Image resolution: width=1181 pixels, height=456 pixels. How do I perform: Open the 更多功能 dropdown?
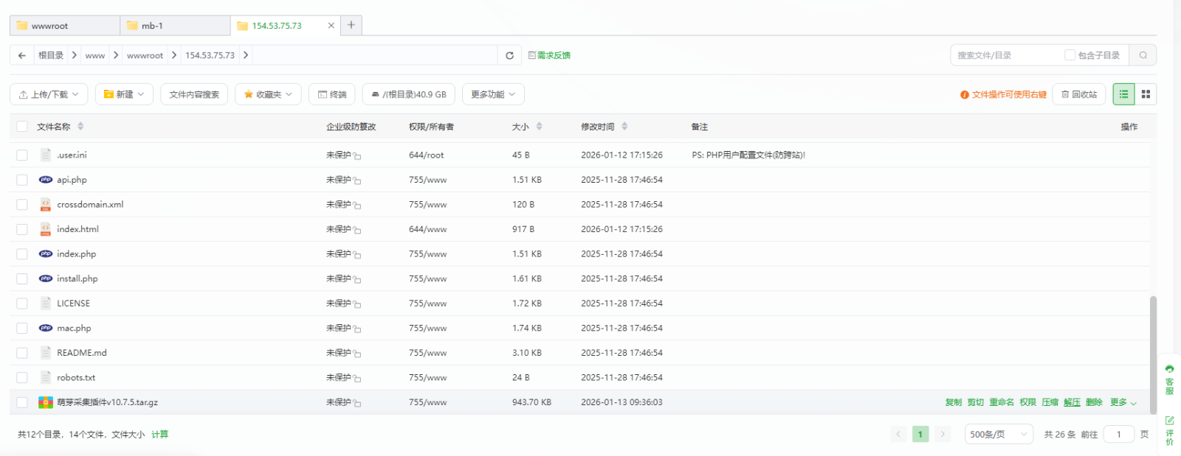[x=493, y=94]
